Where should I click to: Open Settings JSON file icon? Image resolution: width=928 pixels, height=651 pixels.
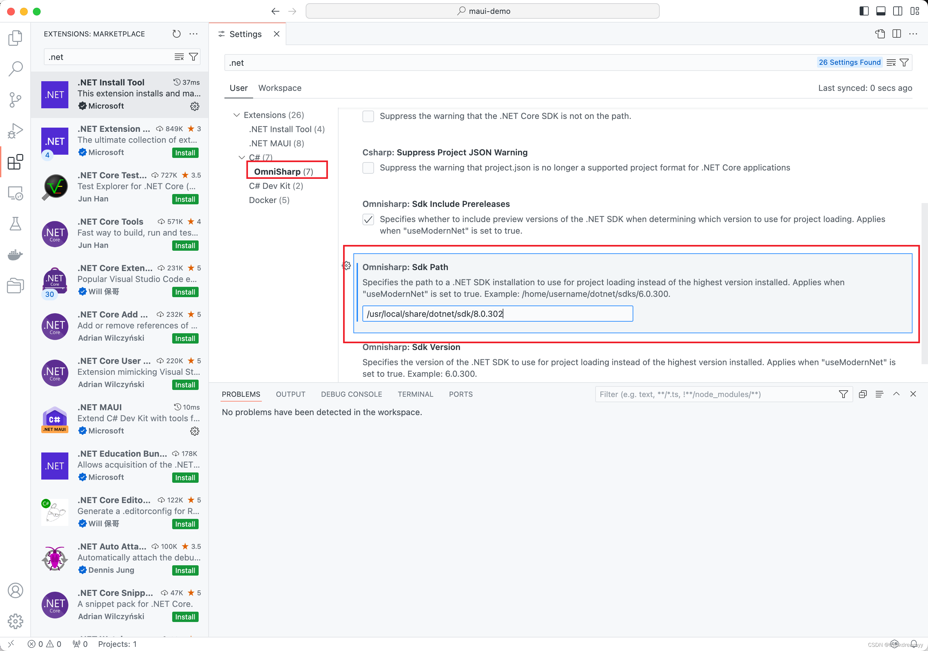[x=880, y=34]
